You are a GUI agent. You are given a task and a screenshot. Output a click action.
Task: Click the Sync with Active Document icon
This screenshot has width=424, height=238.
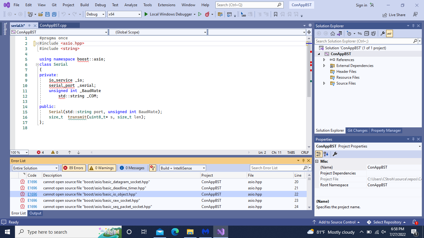(360, 33)
